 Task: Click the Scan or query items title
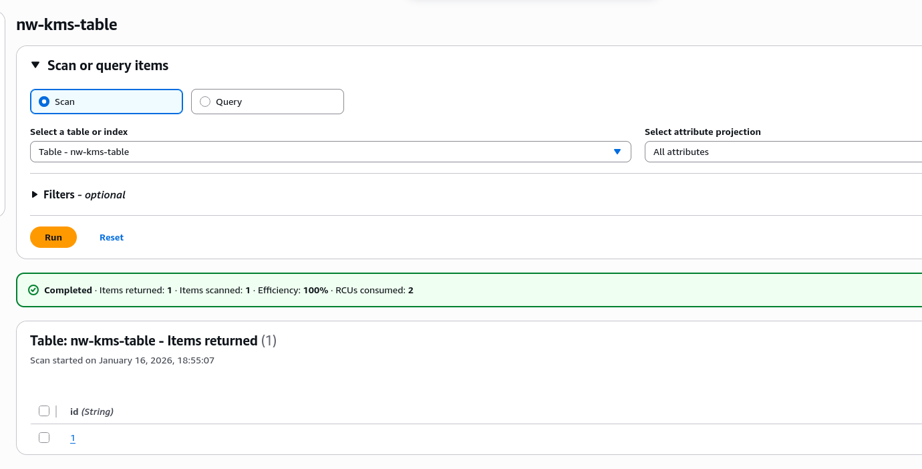[x=108, y=65]
